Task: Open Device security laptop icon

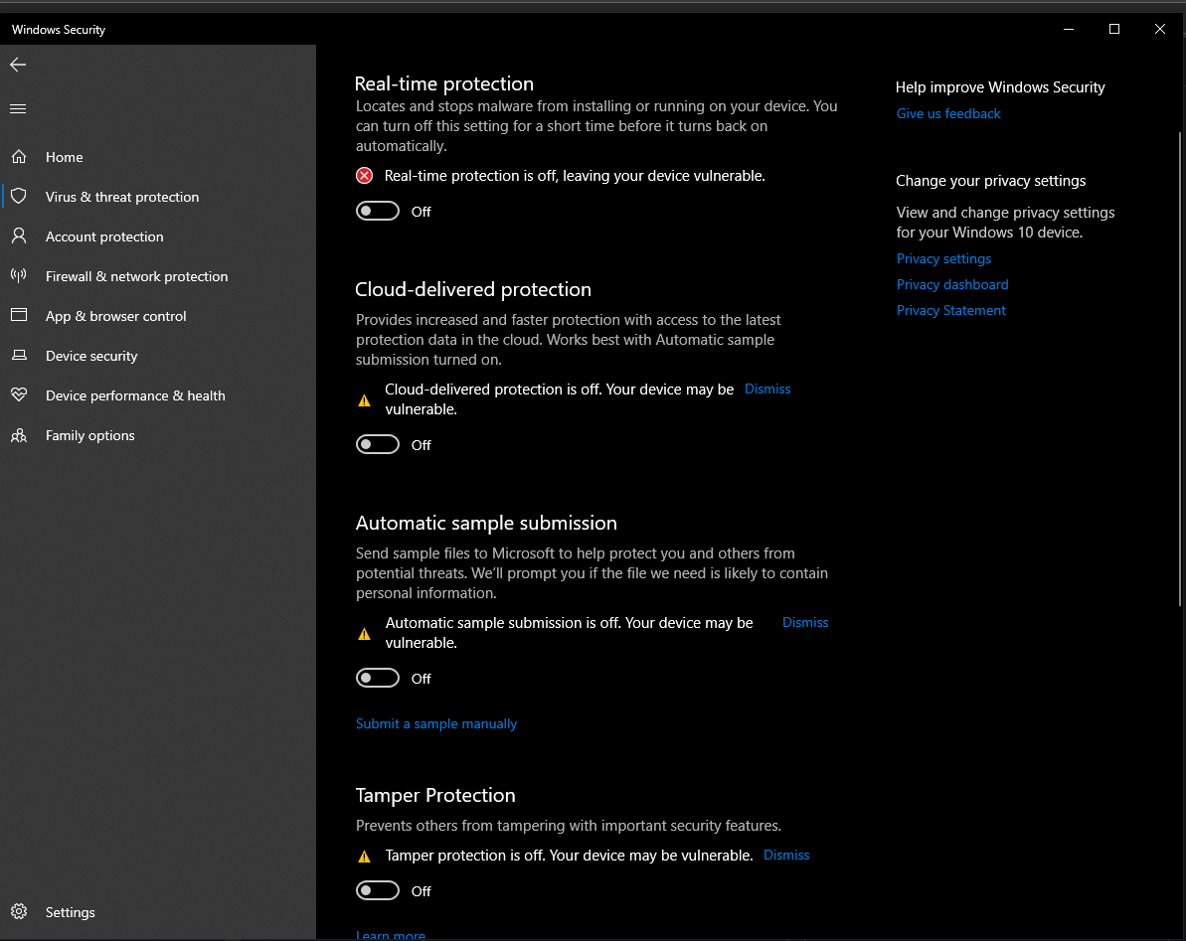Action: [x=19, y=356]
